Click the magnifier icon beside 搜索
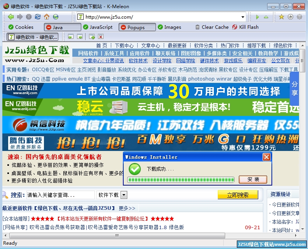 pyautogui.click(x=5, y=195)
